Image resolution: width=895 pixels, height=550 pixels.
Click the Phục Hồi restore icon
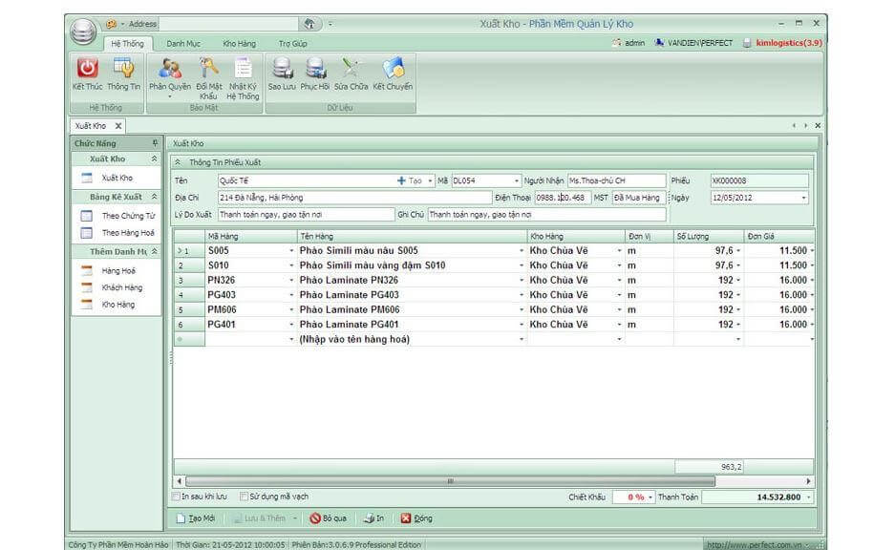pyautogui.click(x=315, y=69)
